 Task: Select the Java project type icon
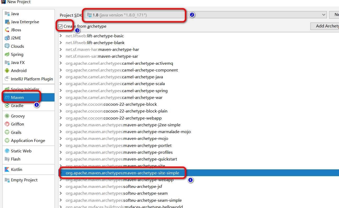(7, 14)
